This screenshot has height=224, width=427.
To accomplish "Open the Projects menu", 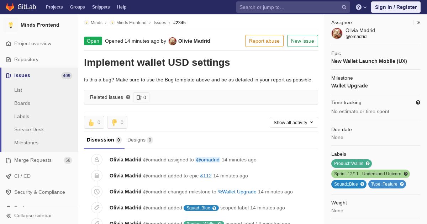I will coord(54,7).
